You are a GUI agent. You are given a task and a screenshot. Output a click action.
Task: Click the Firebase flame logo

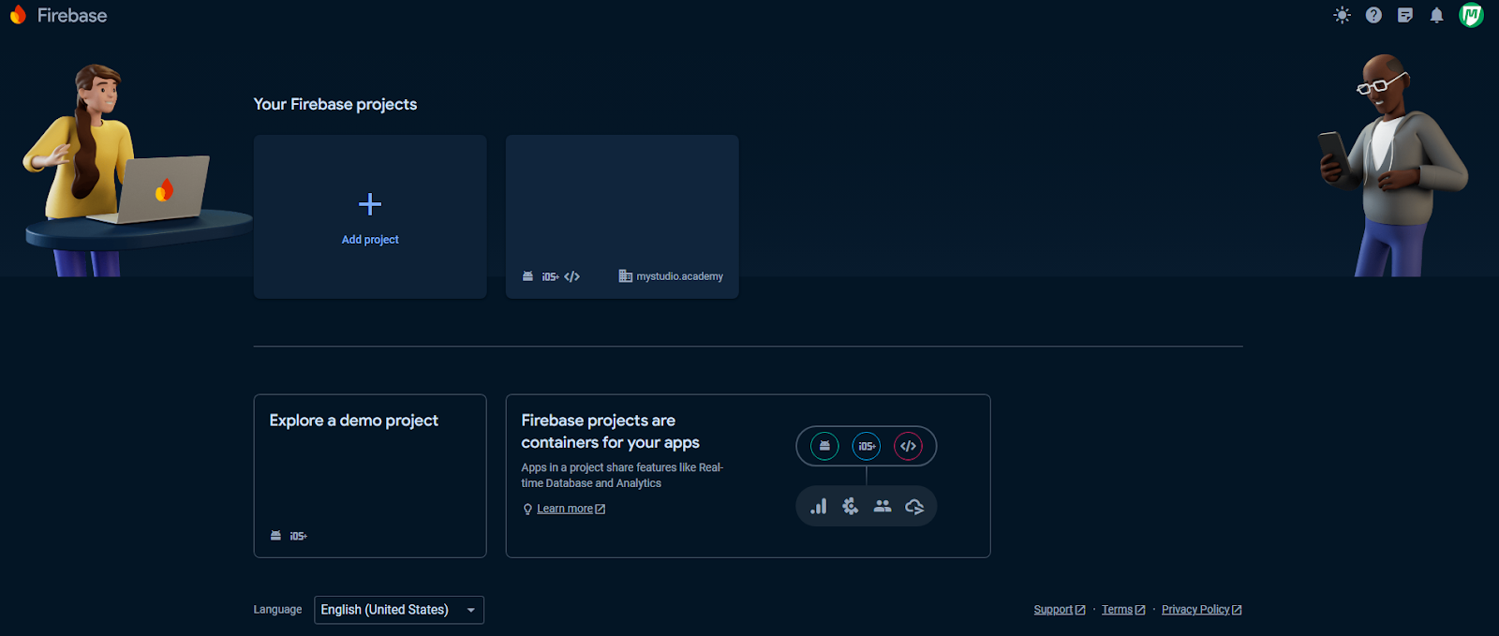click(x=18, y=15)
